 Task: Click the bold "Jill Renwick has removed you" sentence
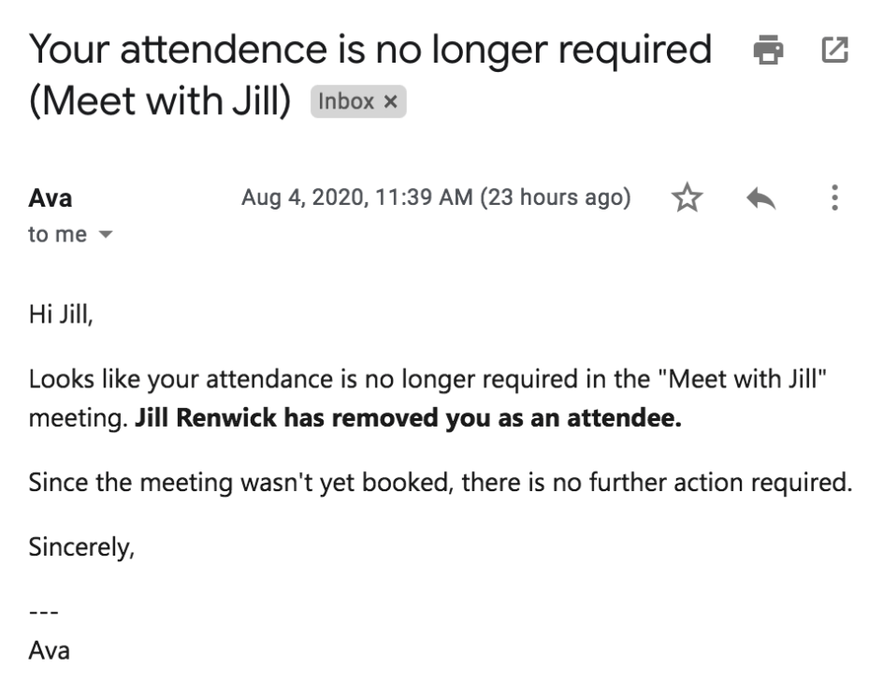click(x=408, y=418)
